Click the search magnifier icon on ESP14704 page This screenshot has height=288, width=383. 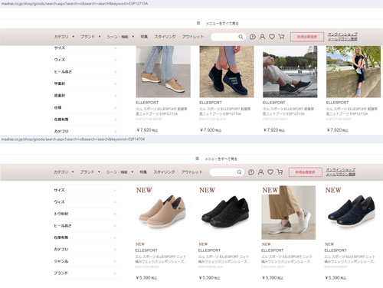[x=239, y=172]
